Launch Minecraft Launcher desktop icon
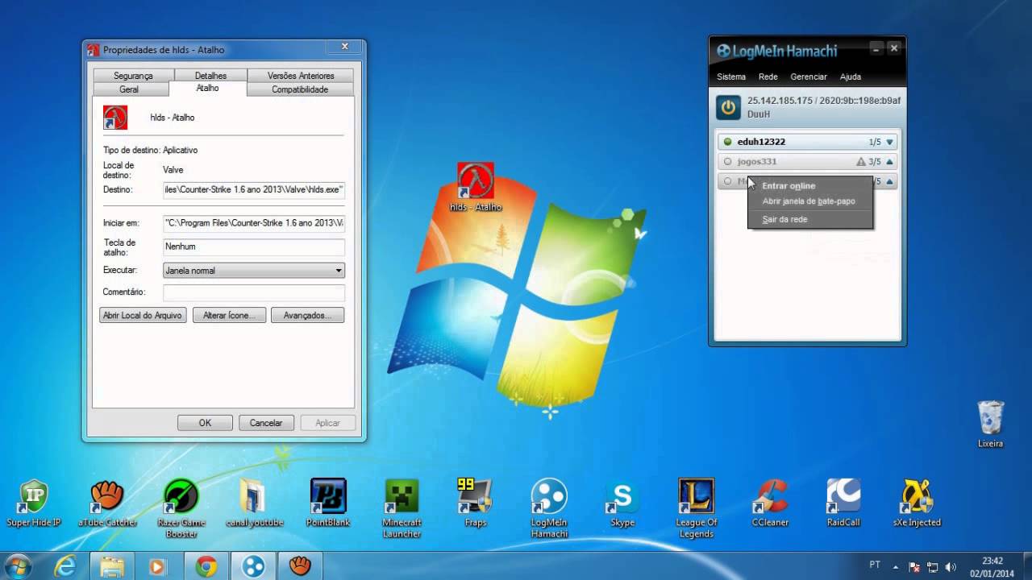This screenshot has width=1032, height=580. coord(402,508)
